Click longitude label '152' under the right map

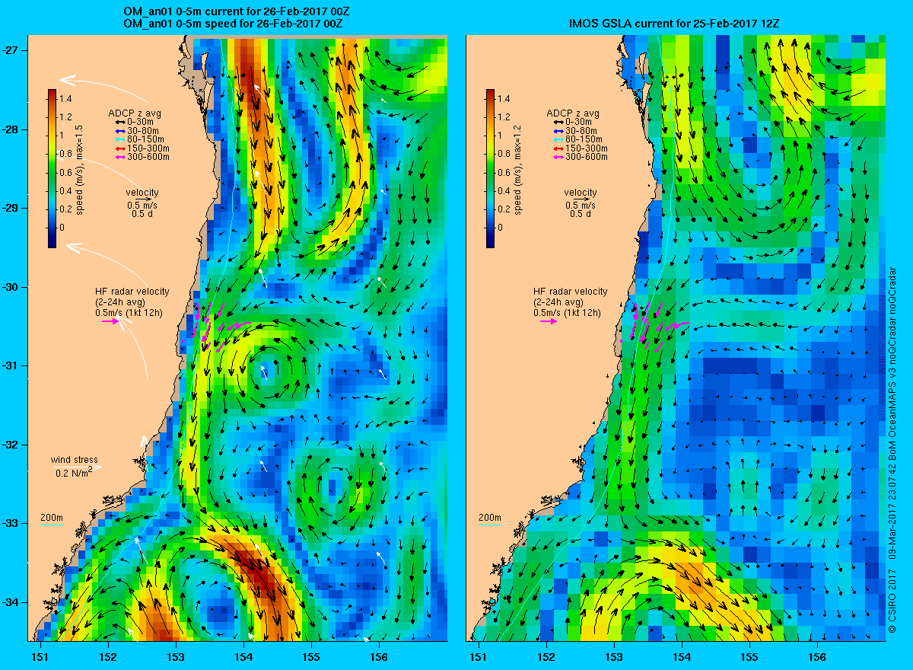click(546, 656)
